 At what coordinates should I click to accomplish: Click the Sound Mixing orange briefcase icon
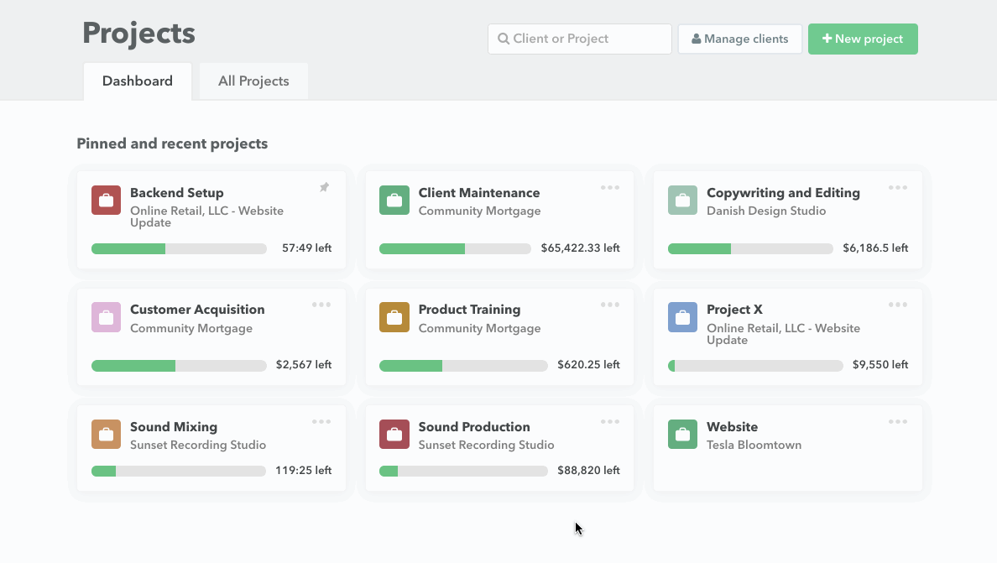pyautogui.click(x=106, y=435)
